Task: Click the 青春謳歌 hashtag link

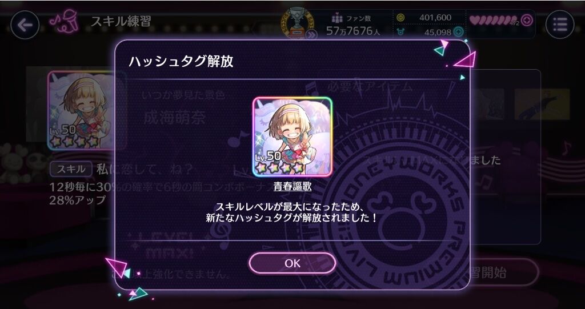Action: tap(292, 187)
